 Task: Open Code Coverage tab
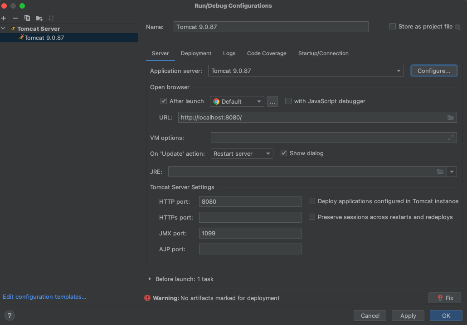[267, 53]
